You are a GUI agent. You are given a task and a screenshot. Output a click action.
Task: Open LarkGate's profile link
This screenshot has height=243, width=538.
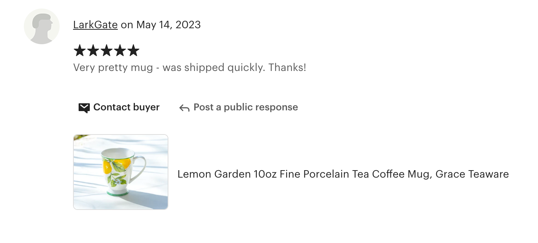95,25
